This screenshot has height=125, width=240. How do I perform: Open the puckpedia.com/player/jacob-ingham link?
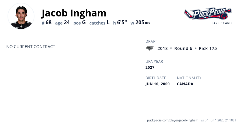point(172,120)
